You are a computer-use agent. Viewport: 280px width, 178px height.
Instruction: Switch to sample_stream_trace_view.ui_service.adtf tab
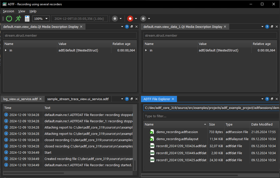(x=78, y=99)
